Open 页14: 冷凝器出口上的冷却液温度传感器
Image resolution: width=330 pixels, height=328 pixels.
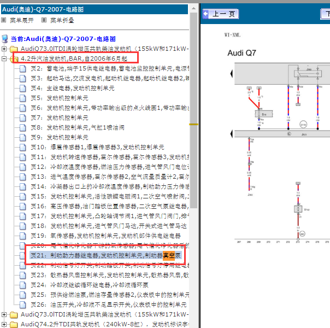[x=110, y=187]
